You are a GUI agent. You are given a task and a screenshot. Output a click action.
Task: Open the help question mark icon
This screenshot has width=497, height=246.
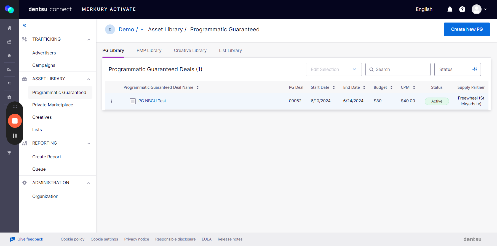(462, 9)
